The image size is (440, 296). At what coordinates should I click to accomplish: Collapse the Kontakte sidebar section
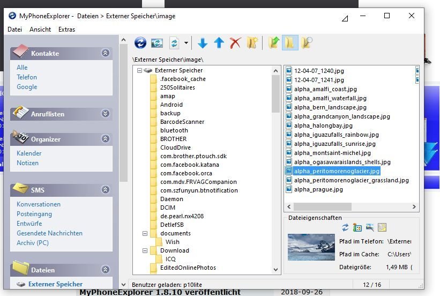(x=105, y=53)
